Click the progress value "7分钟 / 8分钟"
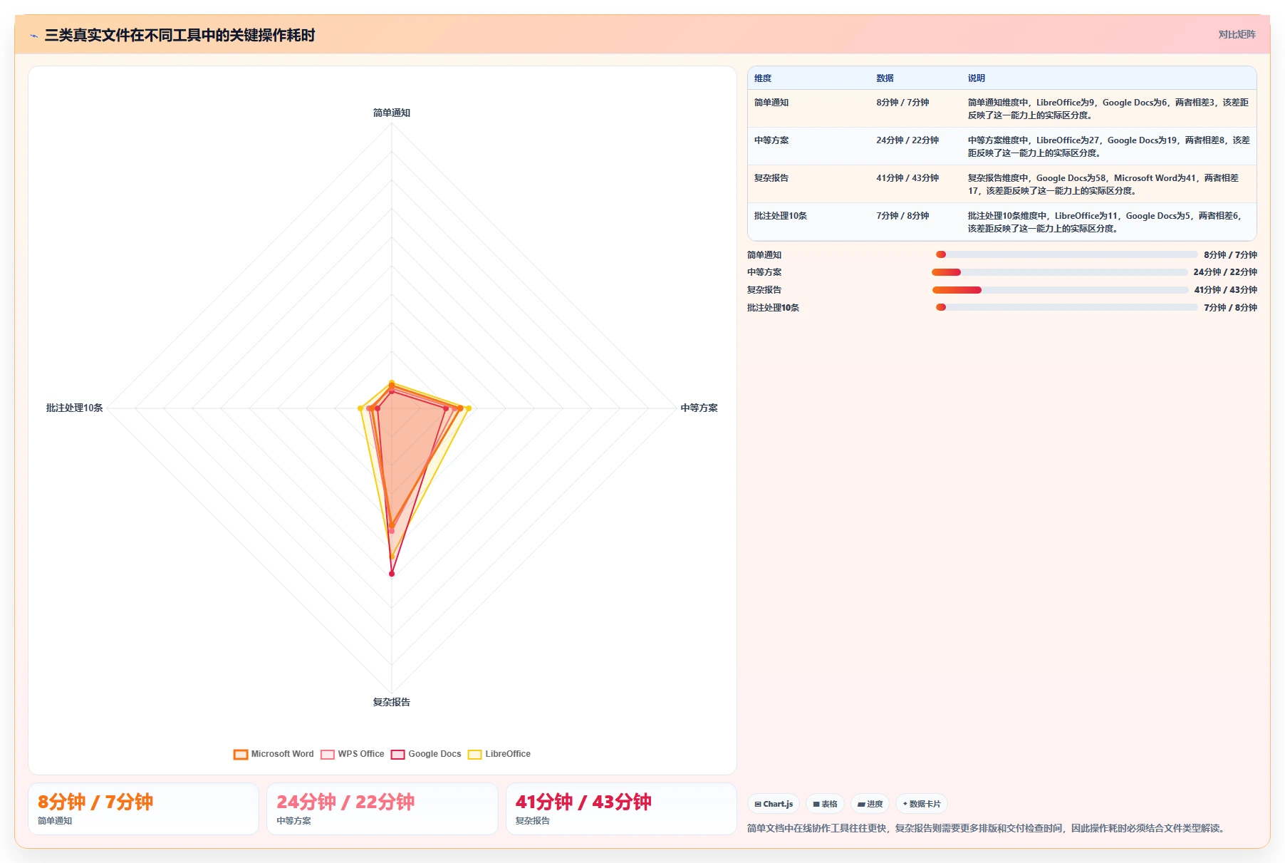This screenshot has width=1285, height=863. coord(1230,308)
